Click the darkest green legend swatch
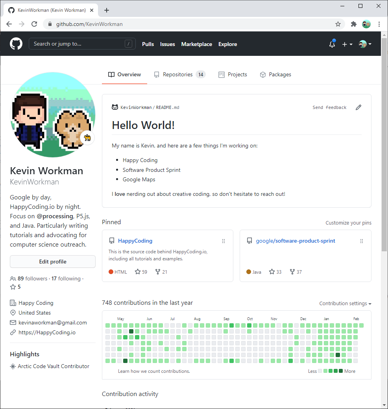Screen dimensions: 388x409 (x=340, y=371)
